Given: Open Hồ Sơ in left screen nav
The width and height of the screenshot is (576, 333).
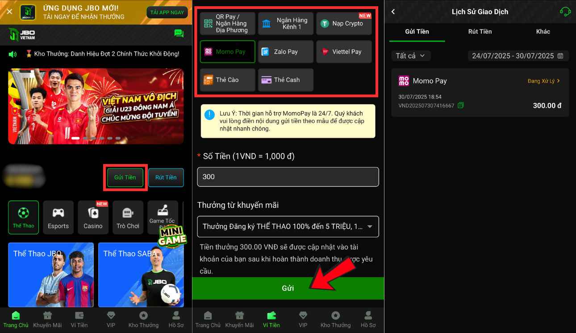Looking at the screenshot, I should point(176,320).
